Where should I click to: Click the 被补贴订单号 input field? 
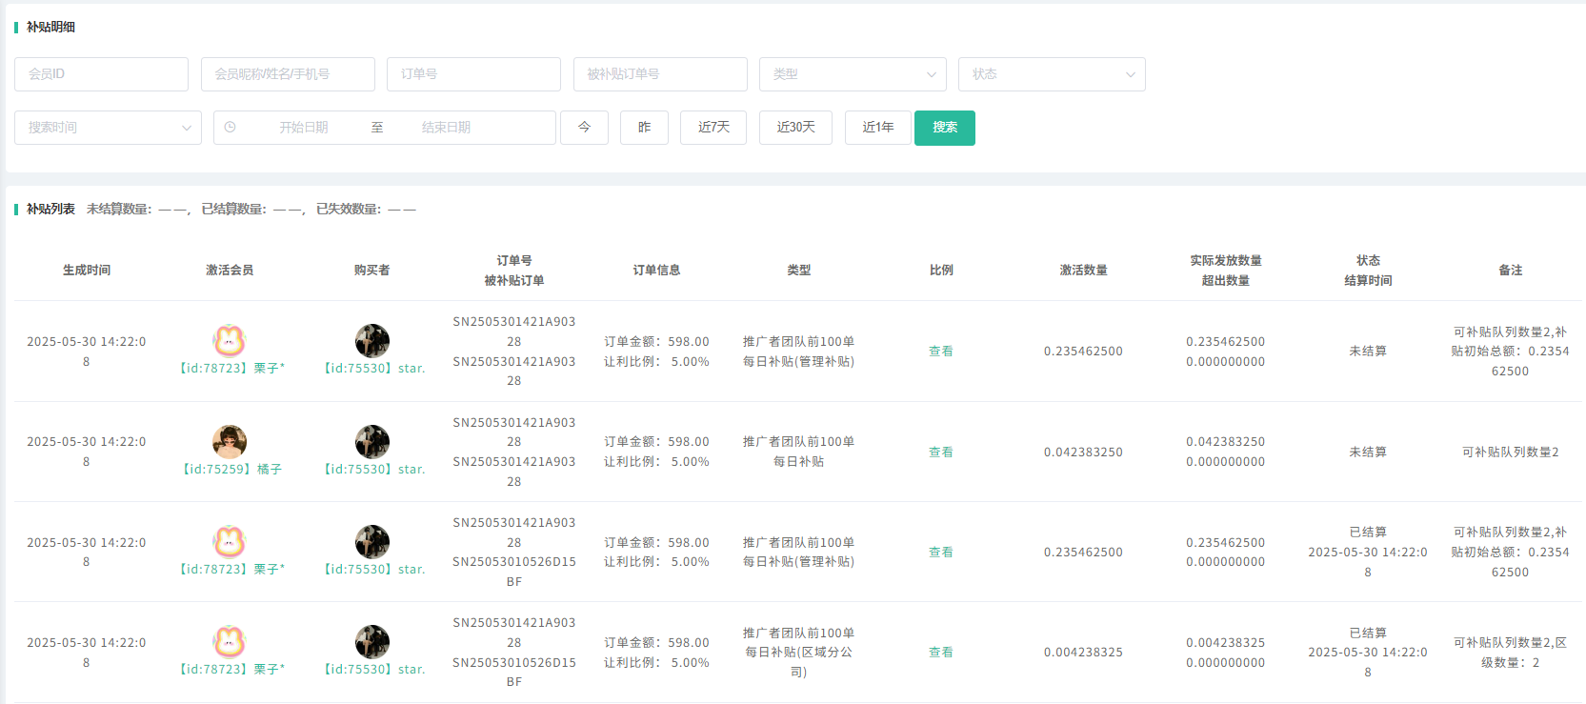(659, 74)
